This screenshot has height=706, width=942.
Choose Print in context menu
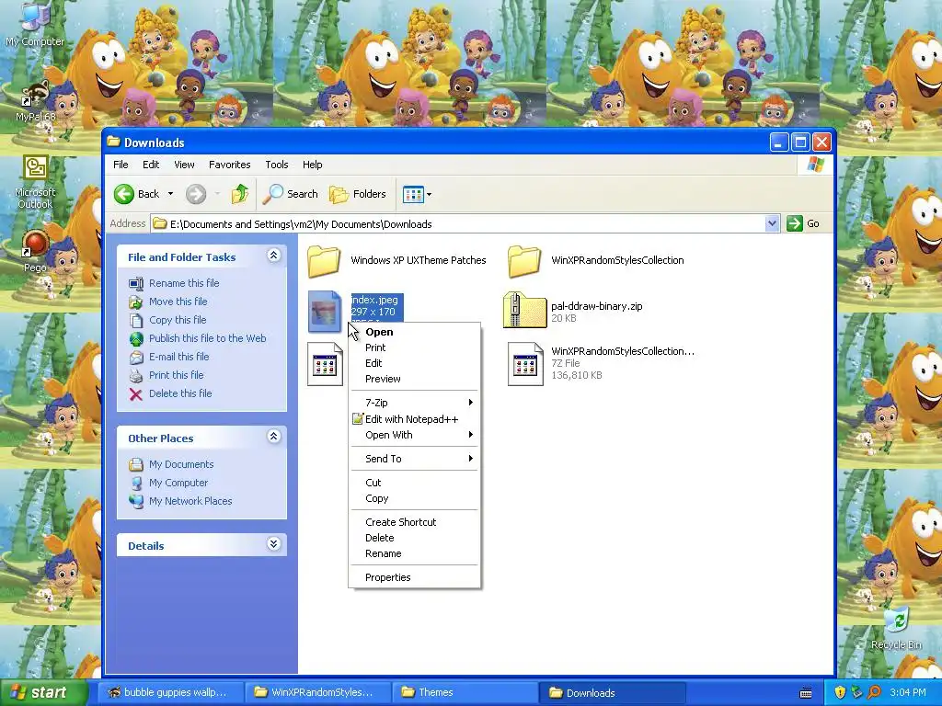click(415, 347)
